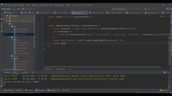The height and width of the screenshot is (96, 172).
Task: Hide the Terminal panel with minus icon
Action: (x=168, y=72)
